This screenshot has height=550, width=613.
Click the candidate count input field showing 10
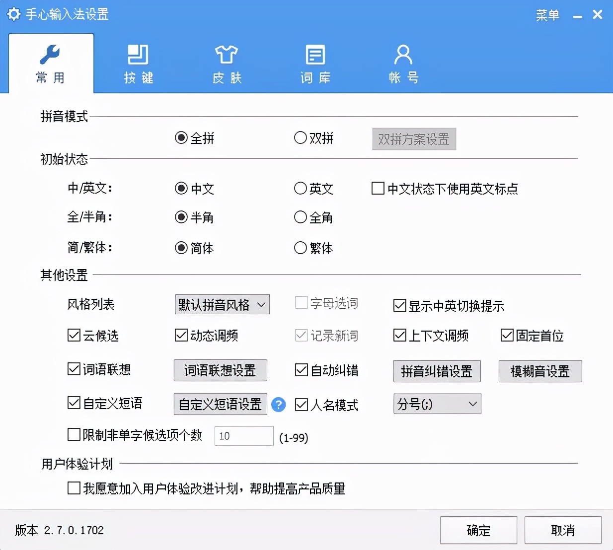(x=243, y=436)
